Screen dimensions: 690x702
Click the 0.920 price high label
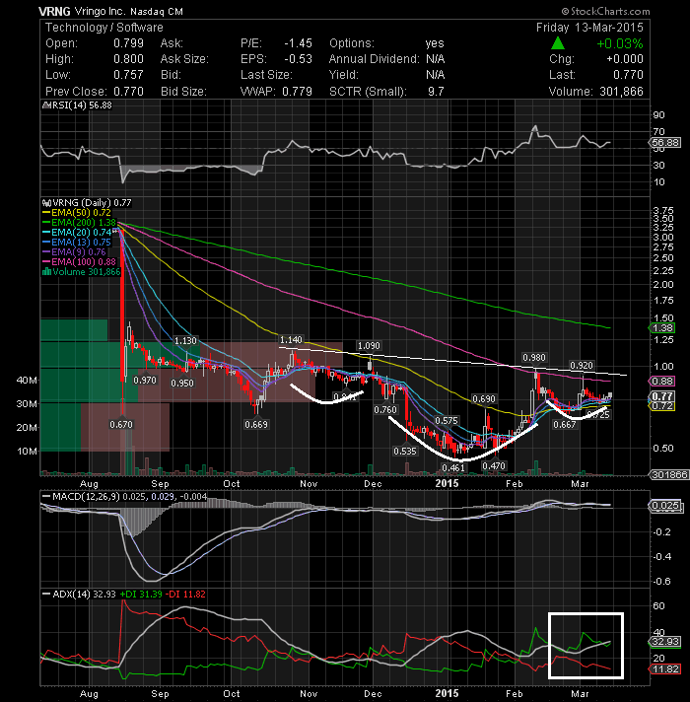(x=582, y=366)
